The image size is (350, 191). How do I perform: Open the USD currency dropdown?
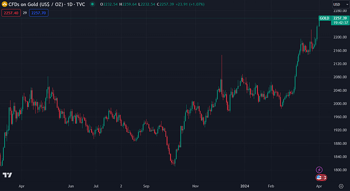click(340, 4)
